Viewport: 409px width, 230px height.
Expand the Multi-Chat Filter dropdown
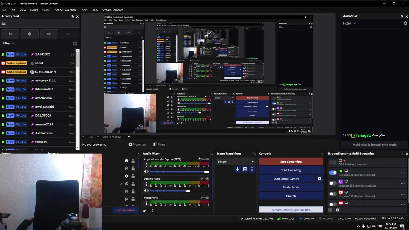[x=350, y=23]
